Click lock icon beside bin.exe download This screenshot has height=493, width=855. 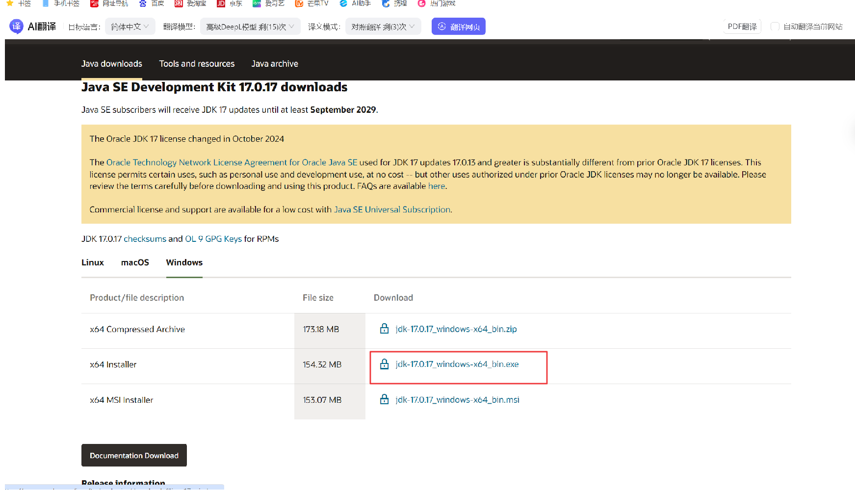click(x=385, y=364)
